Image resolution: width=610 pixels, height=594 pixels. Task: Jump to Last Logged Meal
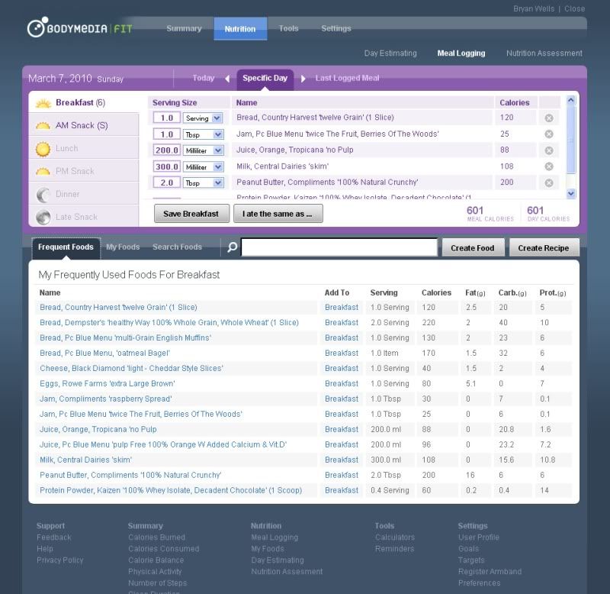[347, 78]
